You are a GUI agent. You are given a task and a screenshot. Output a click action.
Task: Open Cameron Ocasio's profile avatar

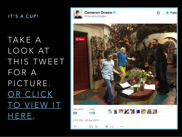click(x=78, y=14)
